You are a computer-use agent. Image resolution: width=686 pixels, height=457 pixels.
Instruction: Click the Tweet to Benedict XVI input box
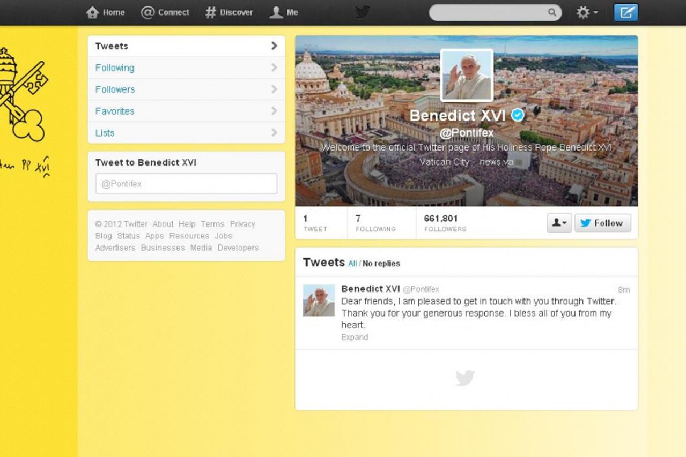(x=186, y=184)
